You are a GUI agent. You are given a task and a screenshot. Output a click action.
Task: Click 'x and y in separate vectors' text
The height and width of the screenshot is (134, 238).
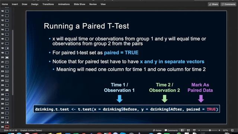coord(172,61)
